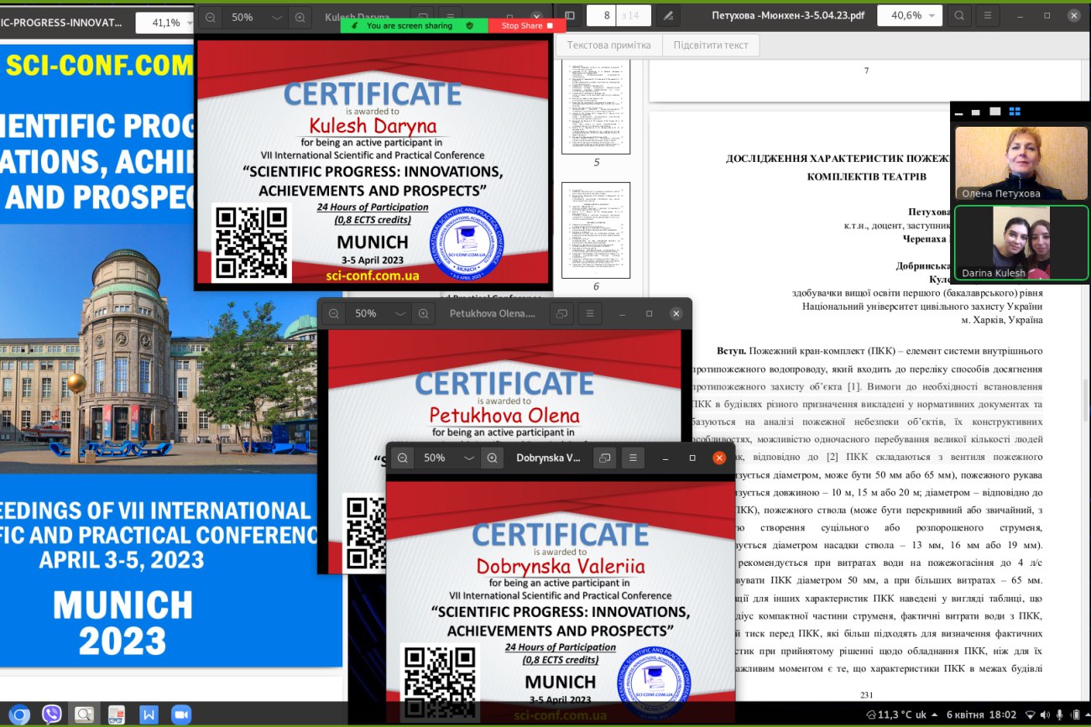
Task: Open search in Петухова PDF viewer
Action: pos(959,15)
